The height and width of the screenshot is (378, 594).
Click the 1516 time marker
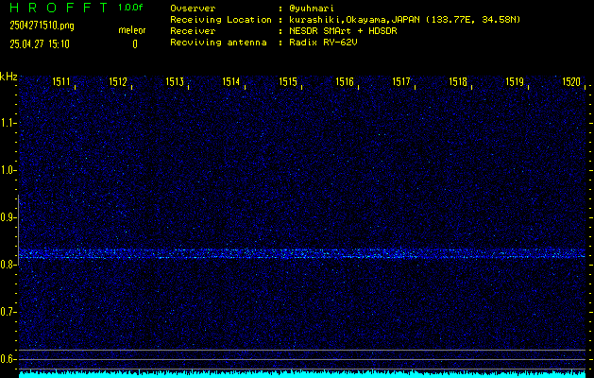(345, 82)
